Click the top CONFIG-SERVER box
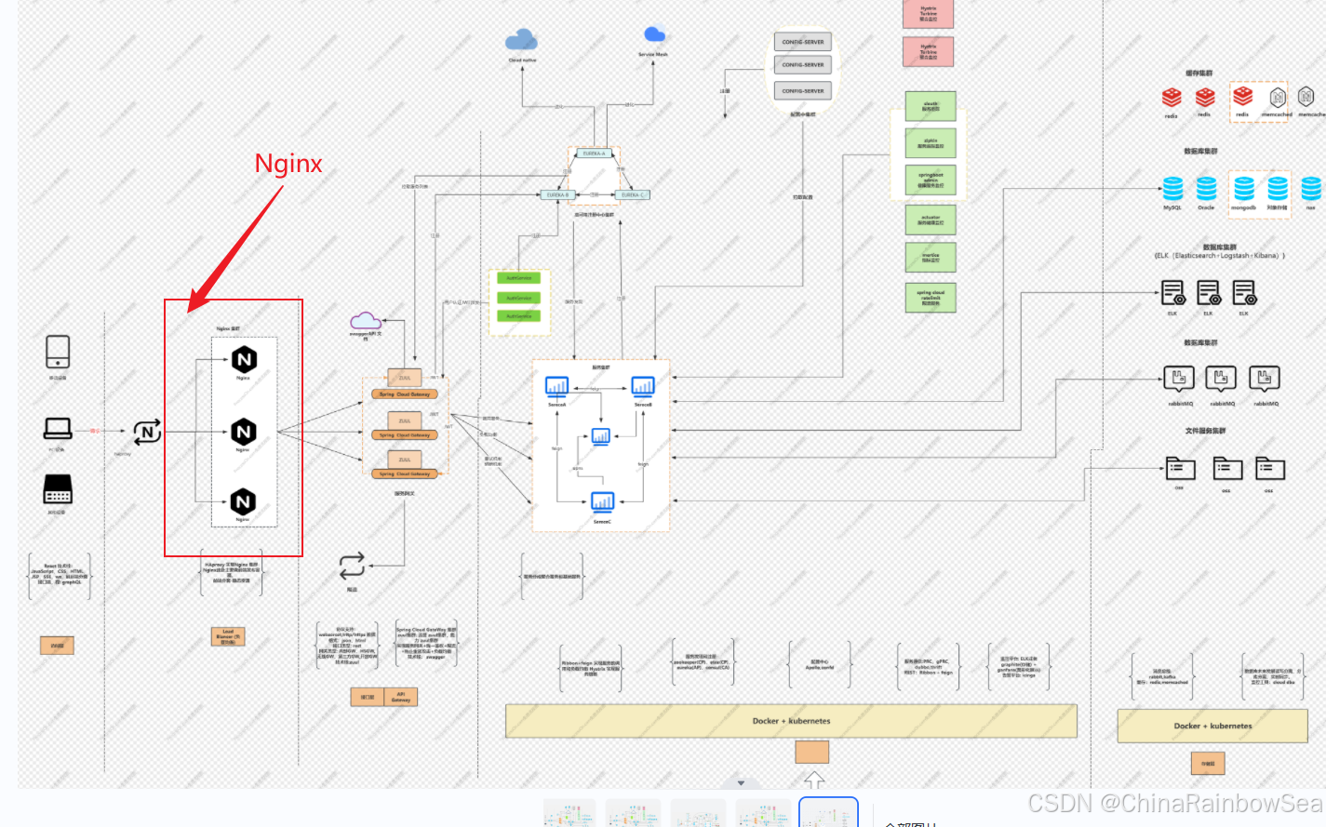Image resolution: width=1326 pixels, height=827 pixels. coord(803,42)
